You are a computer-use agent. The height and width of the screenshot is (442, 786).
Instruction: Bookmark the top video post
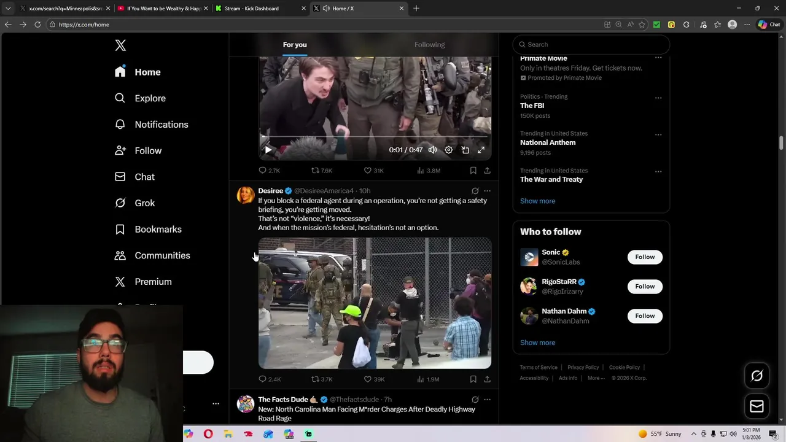coord(473,171)
